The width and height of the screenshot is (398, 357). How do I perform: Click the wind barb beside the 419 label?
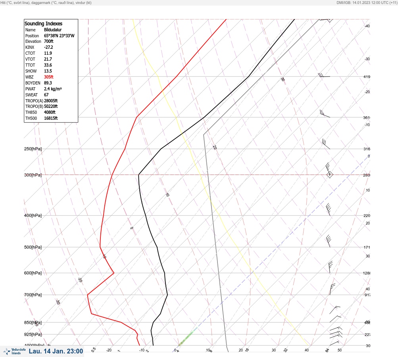(324, 75)
